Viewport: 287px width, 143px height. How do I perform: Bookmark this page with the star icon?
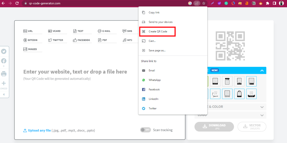(x=204, y=3)
